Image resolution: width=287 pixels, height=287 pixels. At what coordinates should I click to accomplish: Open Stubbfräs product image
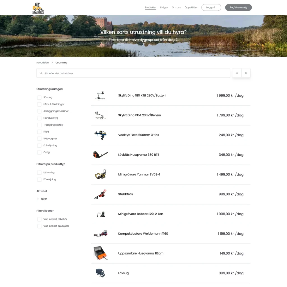point(100,194)
